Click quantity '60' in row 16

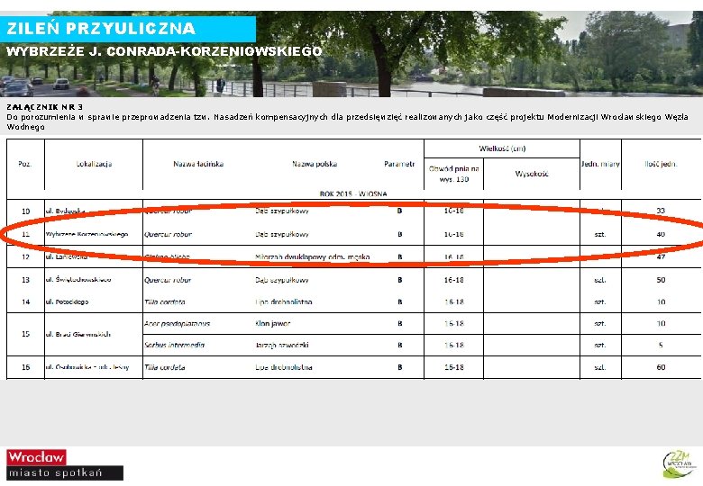[661, 367]
